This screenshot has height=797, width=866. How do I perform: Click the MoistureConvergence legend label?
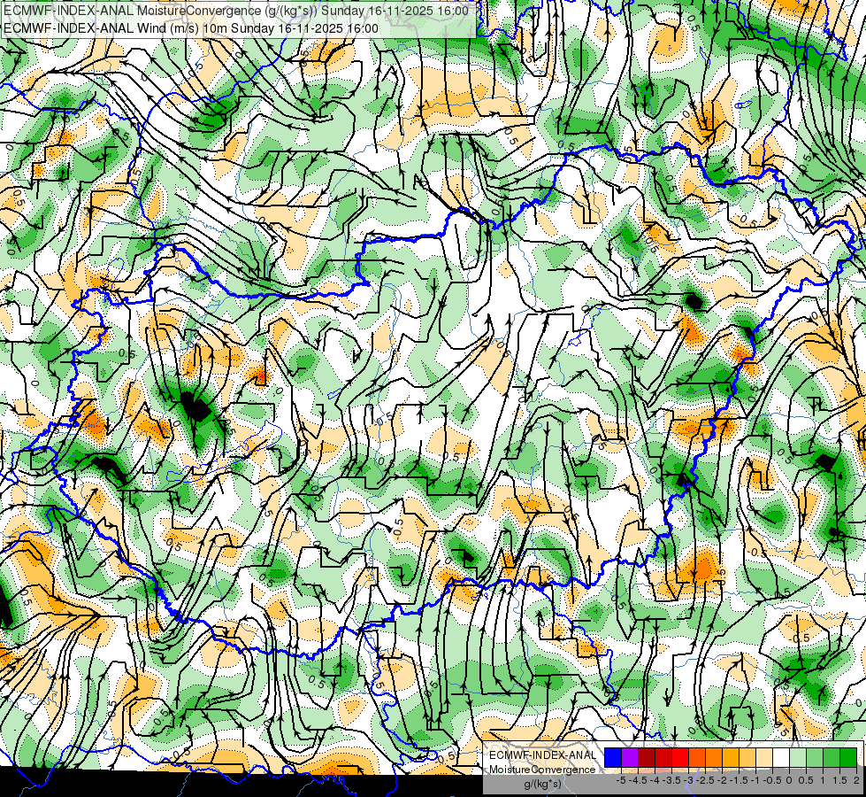pyautogui.click(x=542, y=770)
